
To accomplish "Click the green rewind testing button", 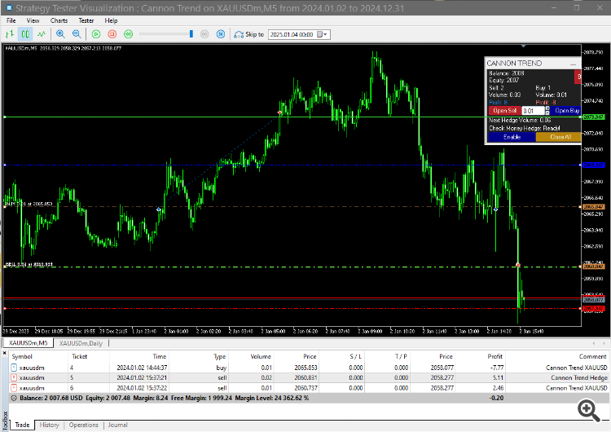I will (x=128, y=34).
